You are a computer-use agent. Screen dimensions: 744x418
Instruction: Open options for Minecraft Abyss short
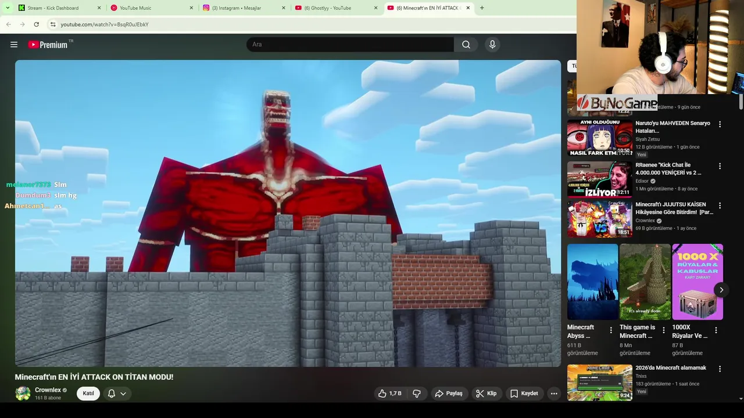tap(611, 330)
